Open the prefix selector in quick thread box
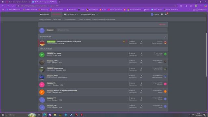The width and height of the screenshot is (208, 117). point(51,30)
